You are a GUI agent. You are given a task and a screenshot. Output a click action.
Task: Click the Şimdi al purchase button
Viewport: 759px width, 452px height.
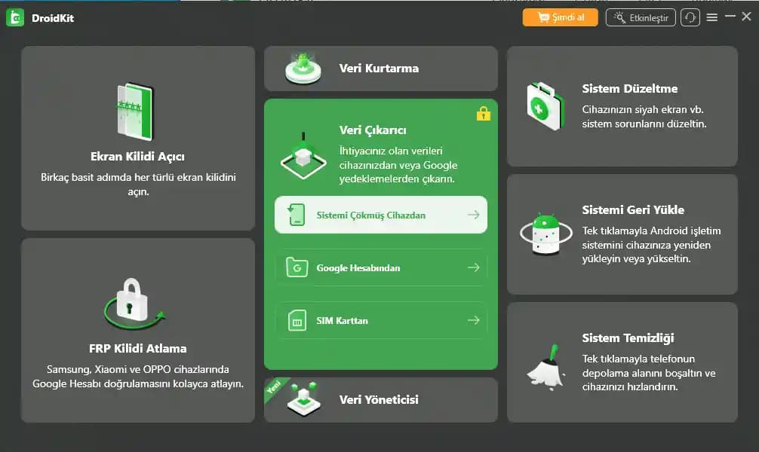click(x=560, y=17)
